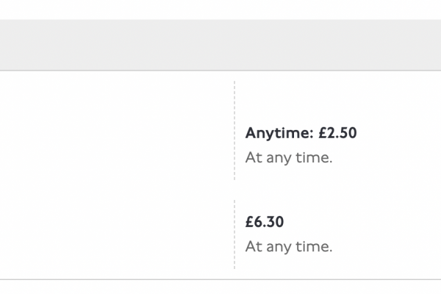Click the blank space right of "Anytime: £2.50"
Viewport: 441px width, 294px height.
click(x=397, y=133)
